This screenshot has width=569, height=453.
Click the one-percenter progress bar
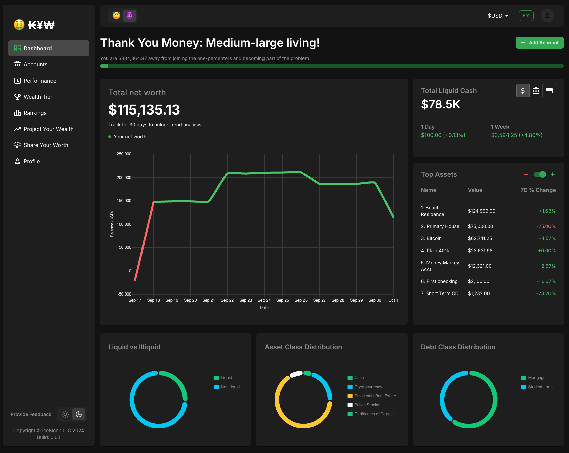pos(332,66)
